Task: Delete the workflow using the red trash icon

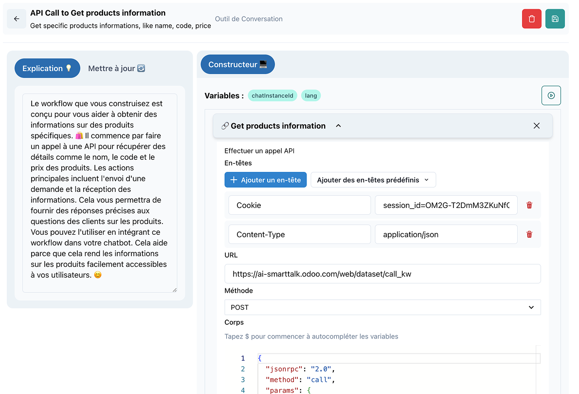Action: (531, 19)
